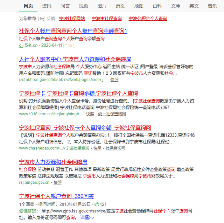Image resolution: width=224 pixels, height=223 pixels.
Task: Open recommended search 宁波市社保查询
Action: (106, 19)
